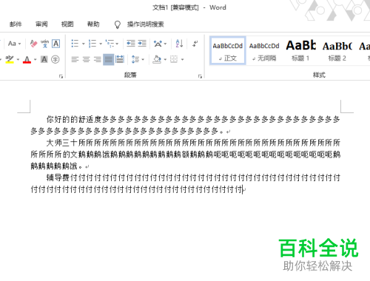Open line and paragraph spacing
370x281 pixels.
(x=135, y=59)
